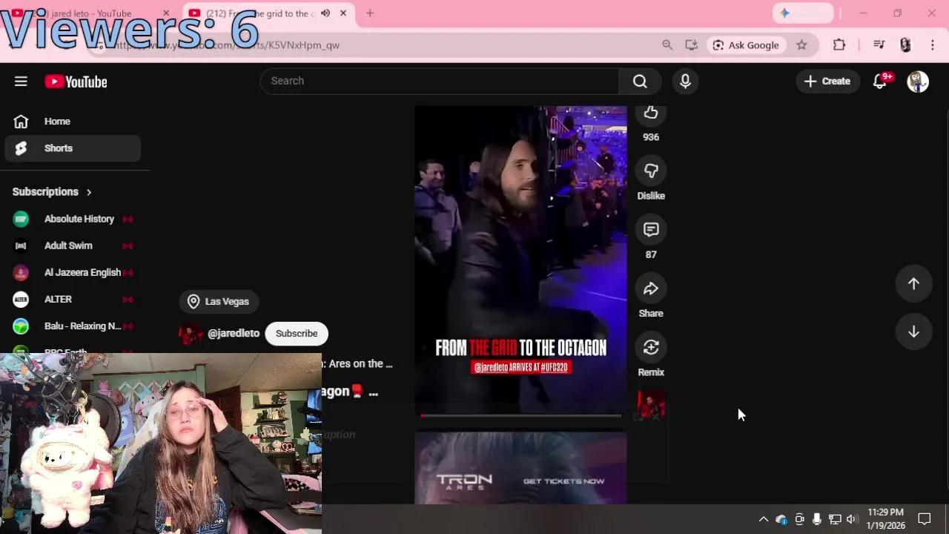Open Absolute History subscription
Image resolution: width=949 pixels, height=534 pixels.
coord(73,219)
